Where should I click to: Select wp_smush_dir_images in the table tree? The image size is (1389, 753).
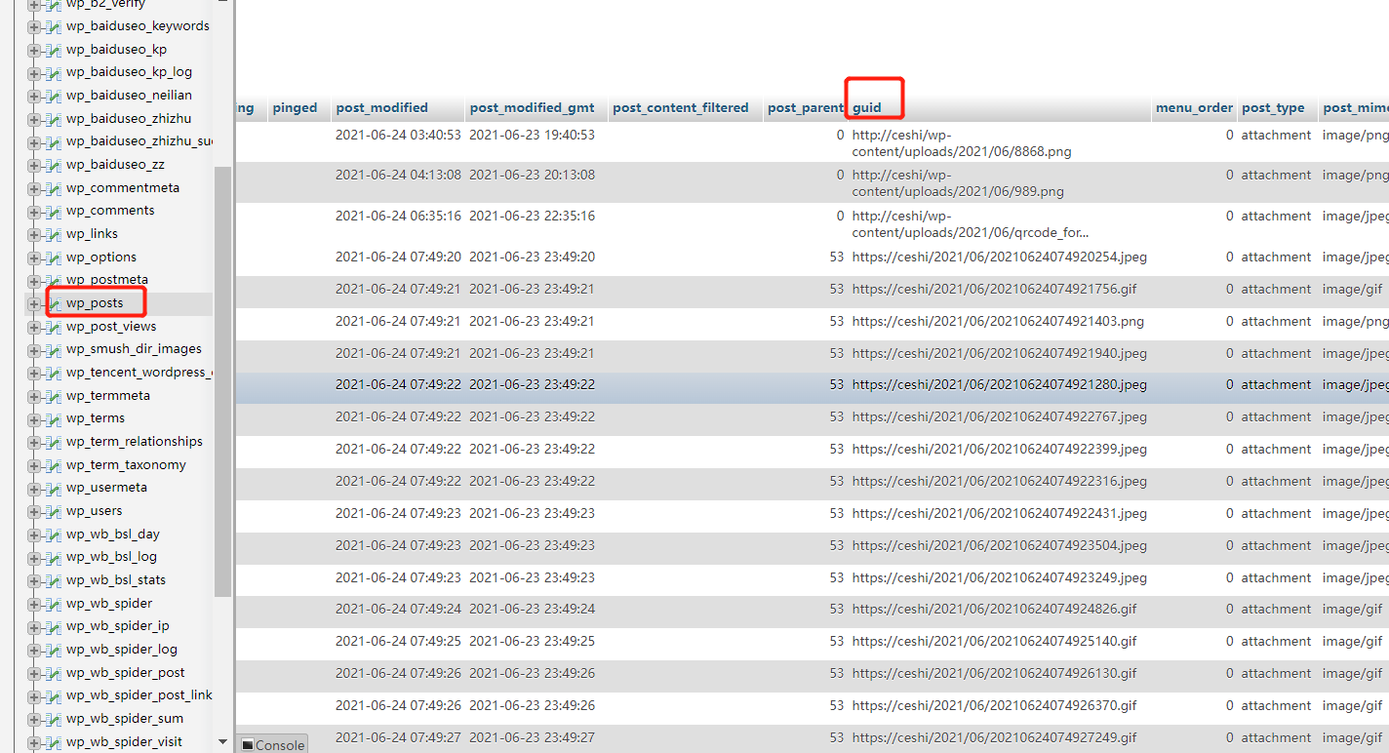134,349
